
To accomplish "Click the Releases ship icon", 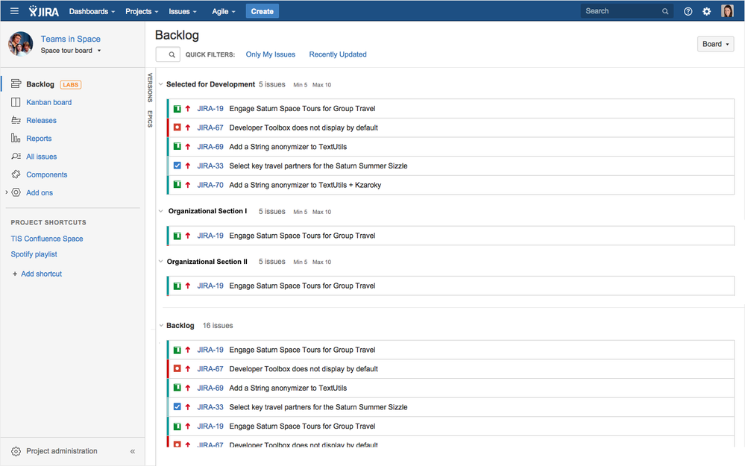I will pyautogui.click(x=16, y=120).
